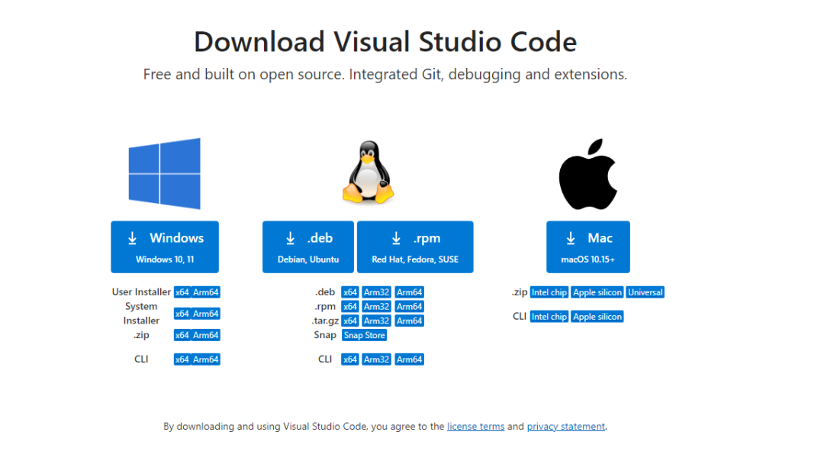824x464 pixels.
Task: Click the Linux Tux penguin icon
Action: click(x=369, y=172)
